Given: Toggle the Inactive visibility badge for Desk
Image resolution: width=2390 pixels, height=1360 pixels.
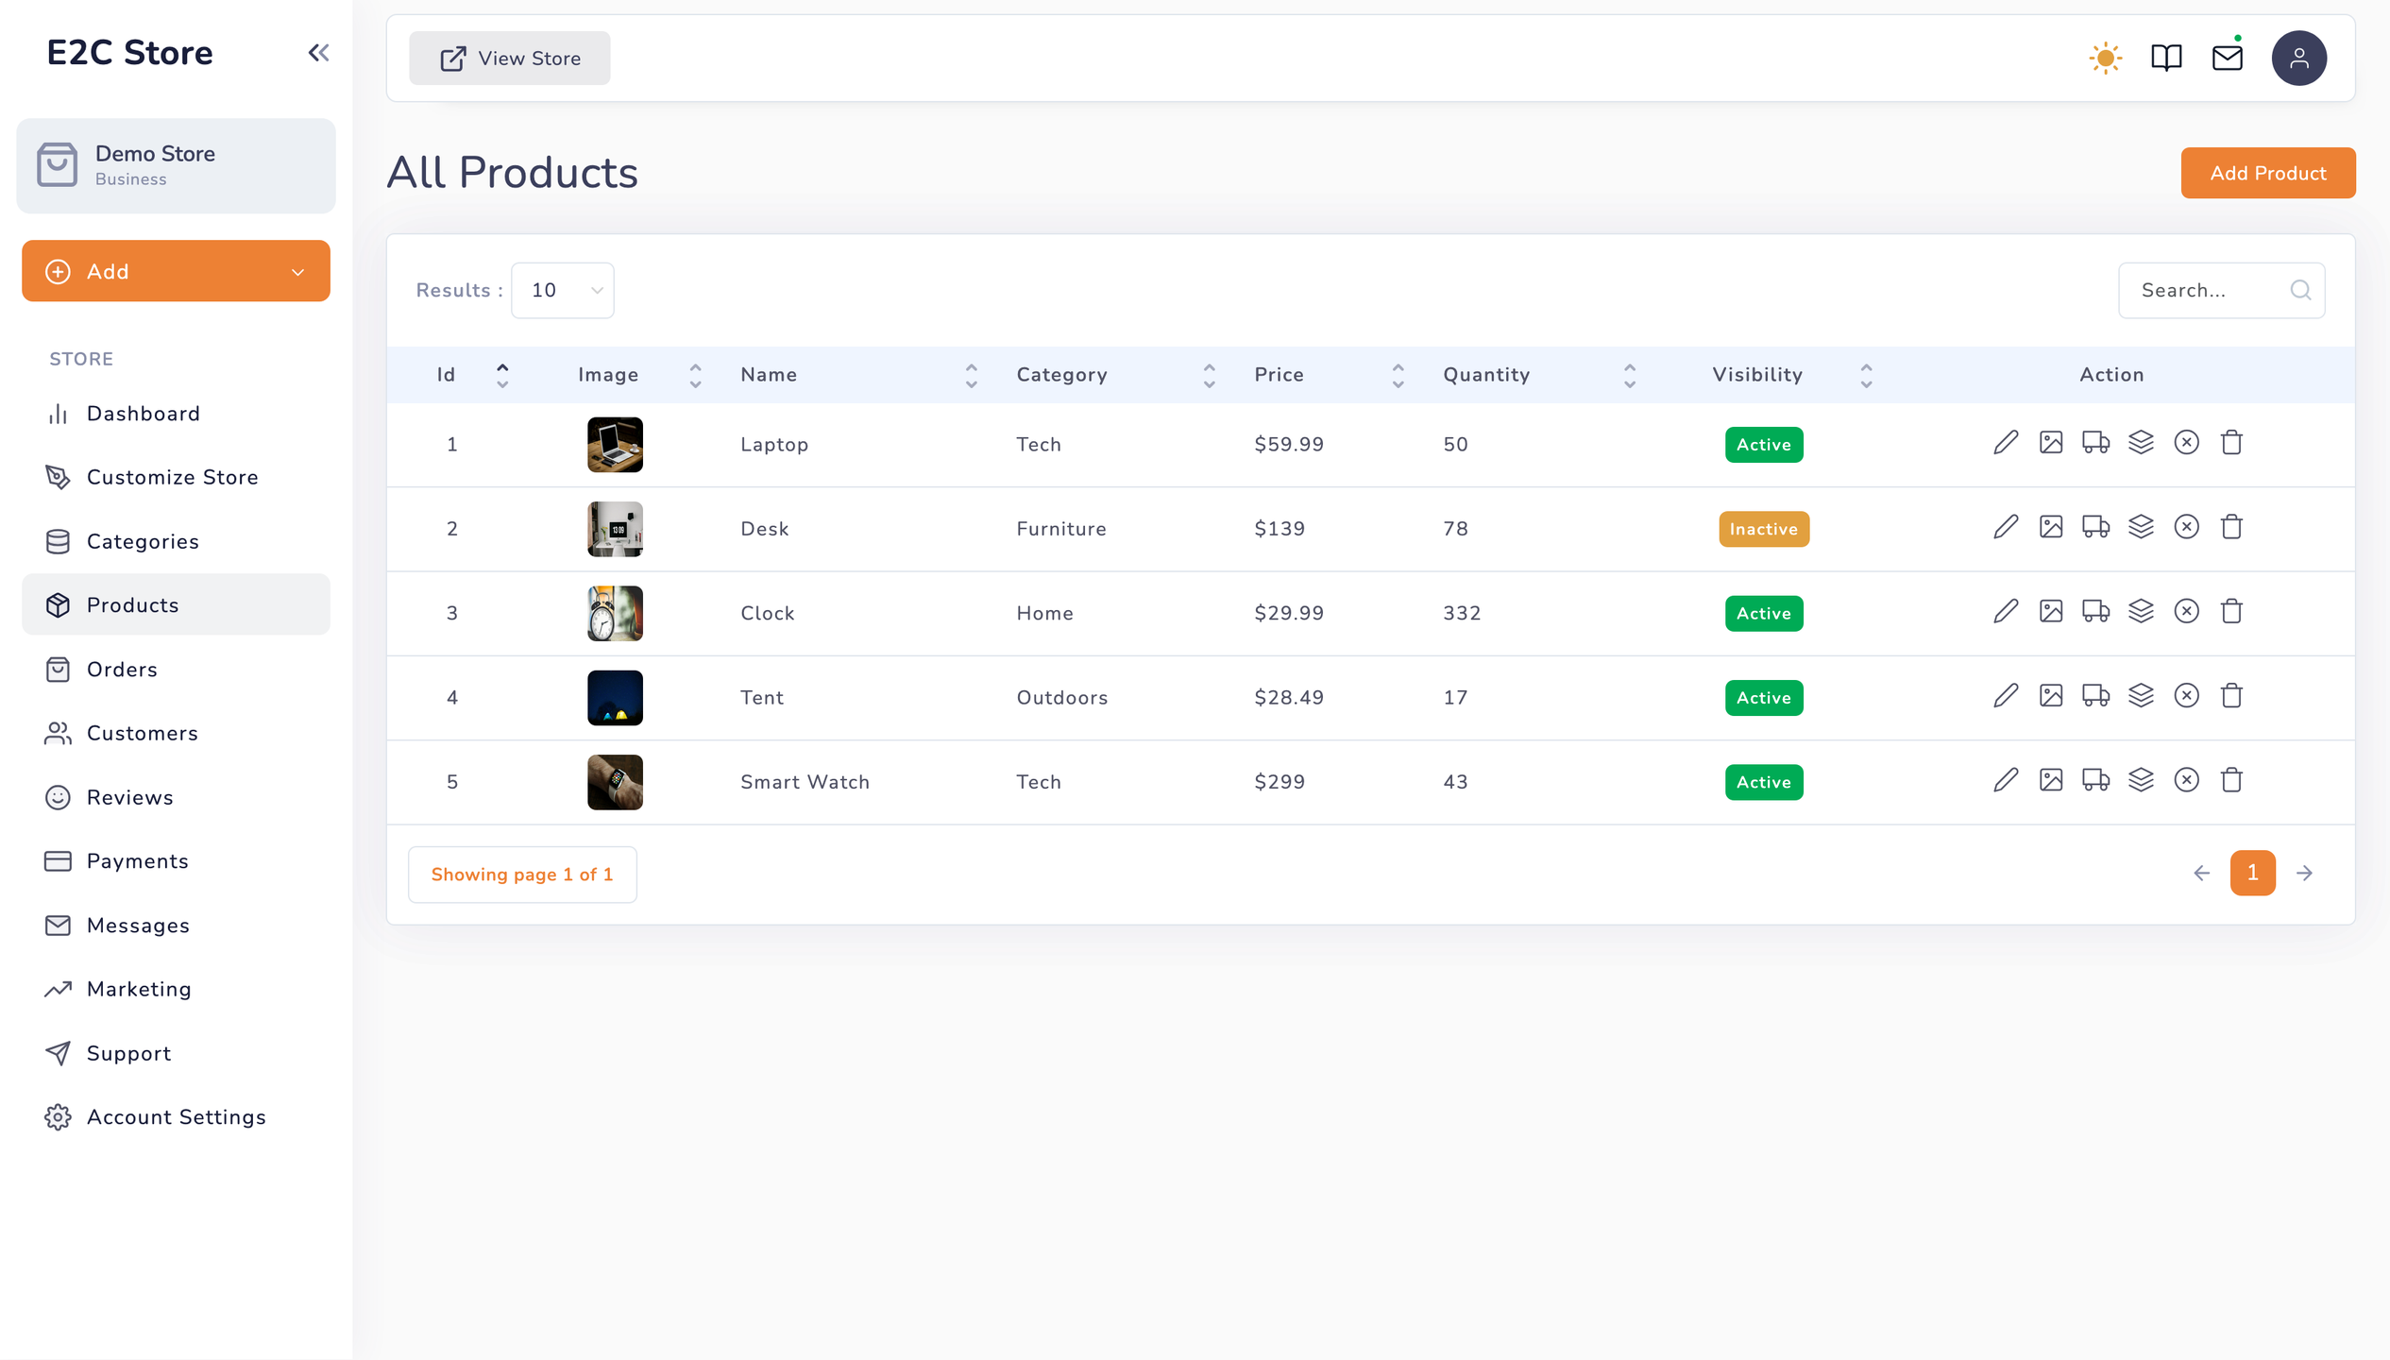Looking at the screenshot, I should click(x=1763, y=529).
